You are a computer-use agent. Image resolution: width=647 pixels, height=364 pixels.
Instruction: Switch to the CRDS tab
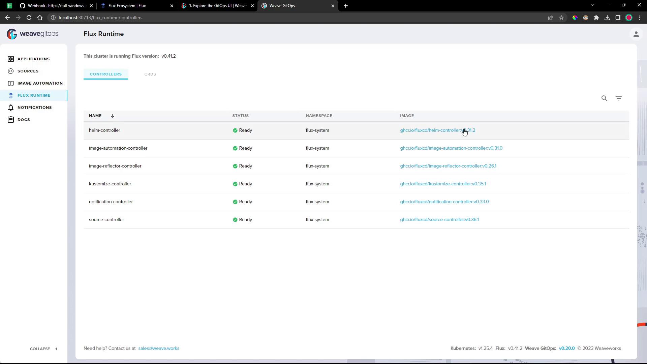tap(150, 74)
